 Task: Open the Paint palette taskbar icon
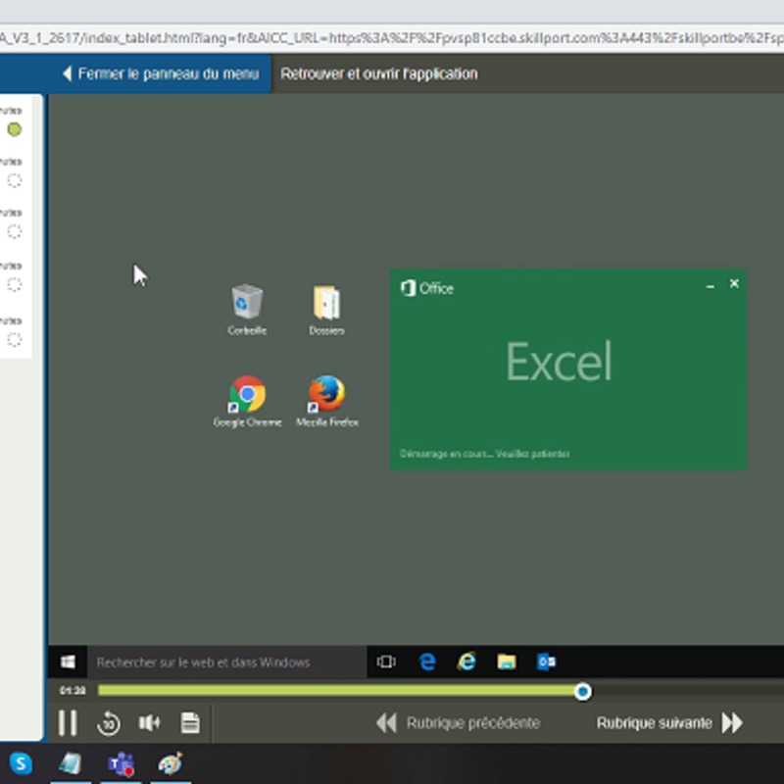click(171, 764)
